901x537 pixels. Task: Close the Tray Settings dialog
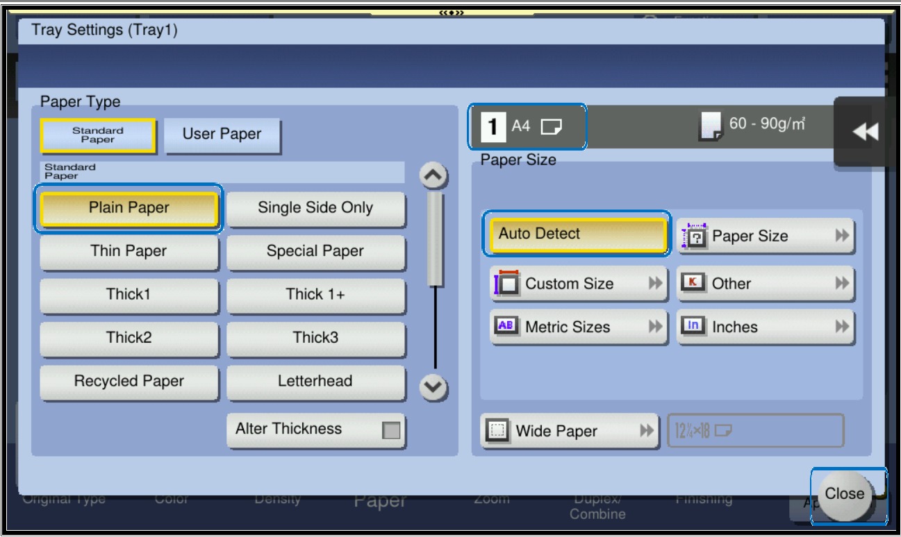tap(844, 494)
